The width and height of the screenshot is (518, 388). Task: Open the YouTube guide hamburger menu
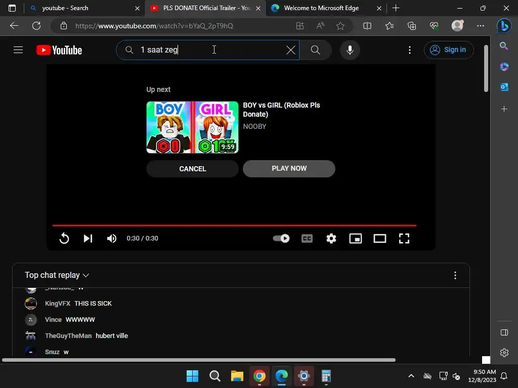coord(18,50)
